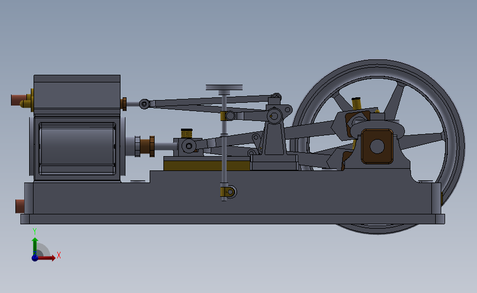Viewport: 477px width, 293px height.
Task: Select the flat base plate under engine
Action: coord(233,219)
